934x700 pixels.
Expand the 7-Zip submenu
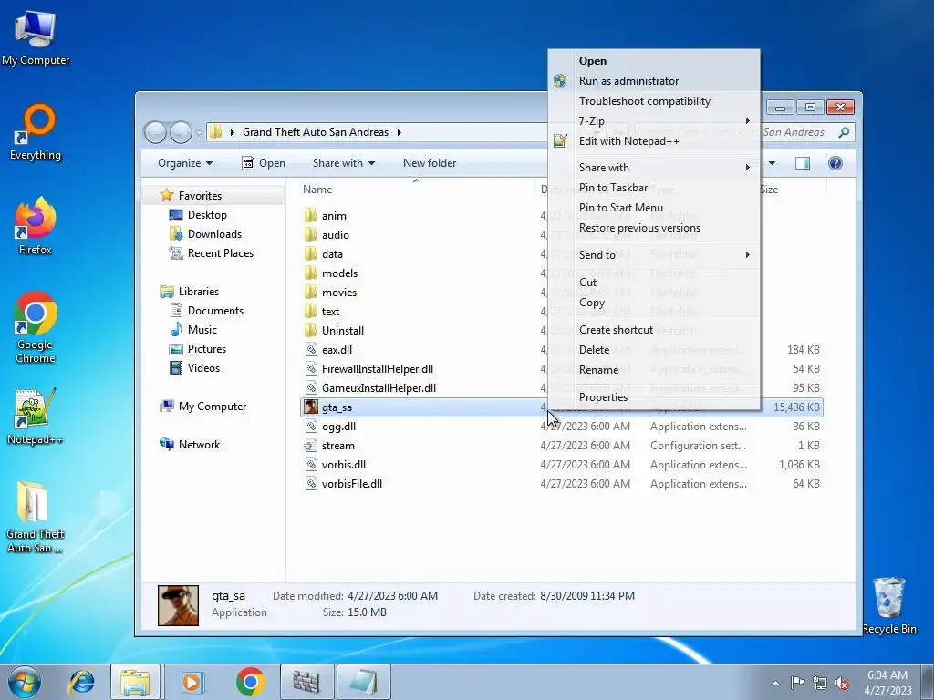coord(654,121)
